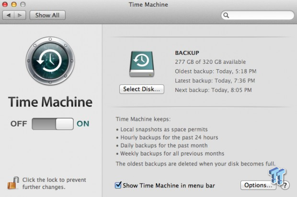Focus the search field in the toolbar

258,15
